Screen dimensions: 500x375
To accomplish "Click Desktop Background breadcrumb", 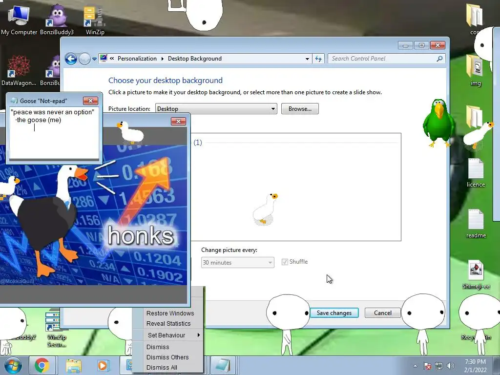I will (194, 59).
